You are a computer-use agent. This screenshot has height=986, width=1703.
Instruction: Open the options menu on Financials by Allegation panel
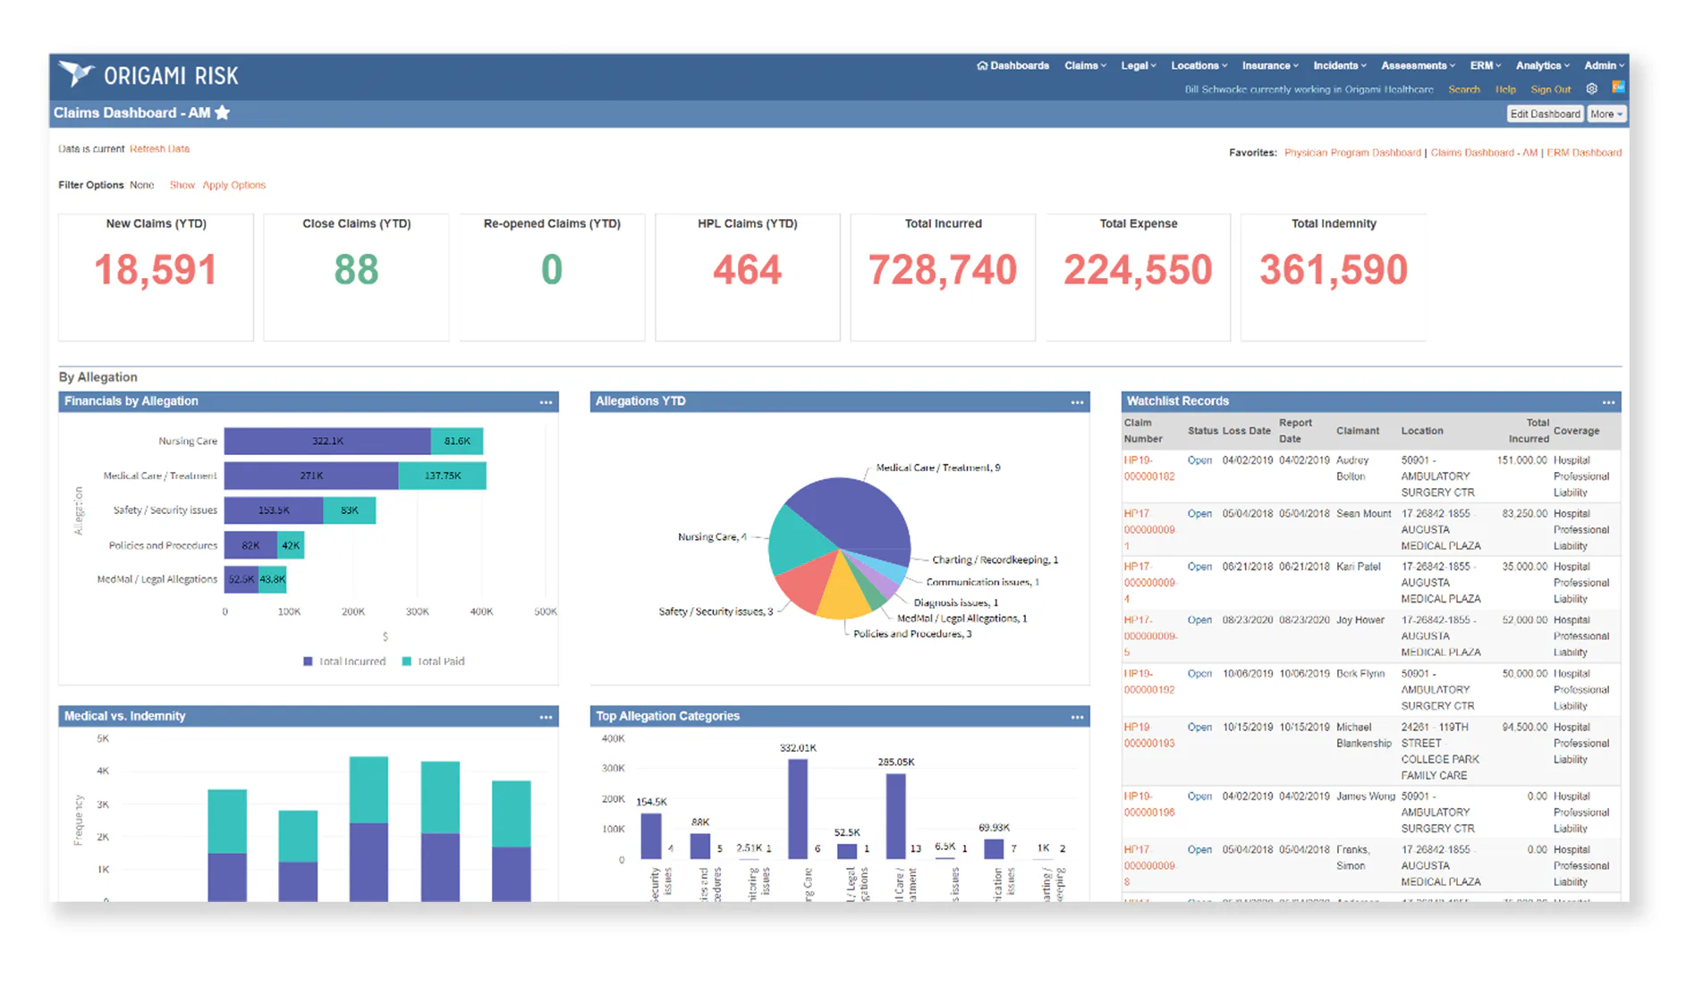coord(546,402)
